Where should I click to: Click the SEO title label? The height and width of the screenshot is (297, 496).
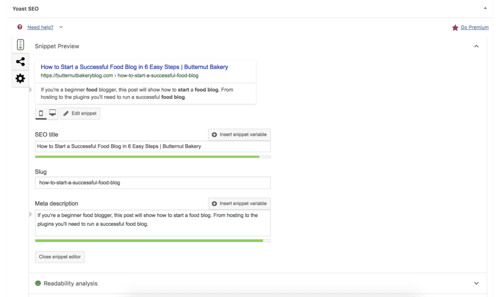click(x=46, y=134)
